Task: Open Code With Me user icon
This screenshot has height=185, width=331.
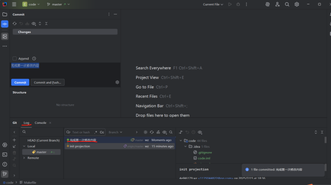Action: [x=277, y=4]
